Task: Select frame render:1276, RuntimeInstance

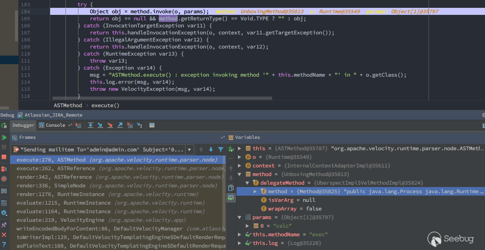Action: (x=60, y=194)
